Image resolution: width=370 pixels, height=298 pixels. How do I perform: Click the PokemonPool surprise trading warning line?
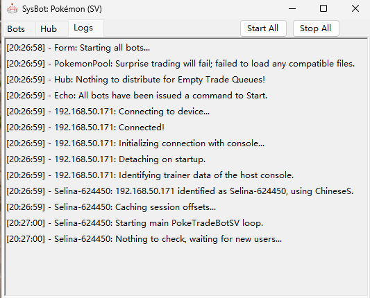click(180, 64)
